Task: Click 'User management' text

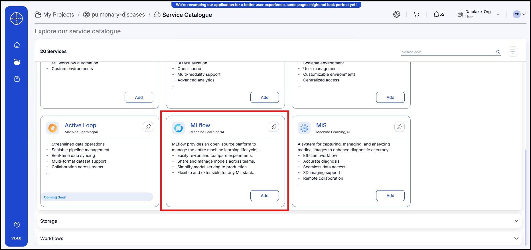Action: tap(321, 69)
